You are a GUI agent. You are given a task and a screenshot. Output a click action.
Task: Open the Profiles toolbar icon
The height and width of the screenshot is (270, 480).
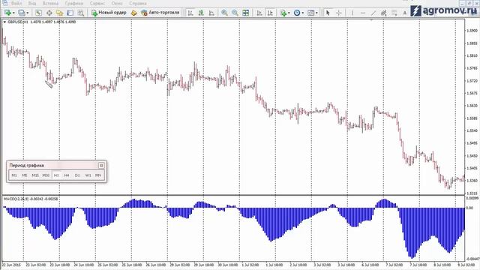(22, 13)
